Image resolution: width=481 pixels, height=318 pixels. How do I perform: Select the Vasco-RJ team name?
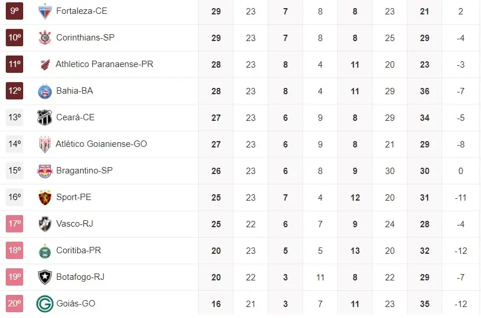(x=75, y=224)
